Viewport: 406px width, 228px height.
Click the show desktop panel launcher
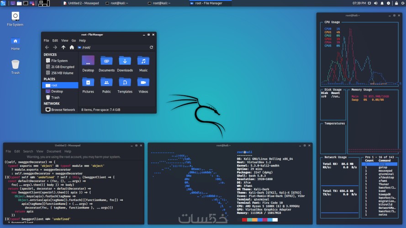click(x=13, y=3)
